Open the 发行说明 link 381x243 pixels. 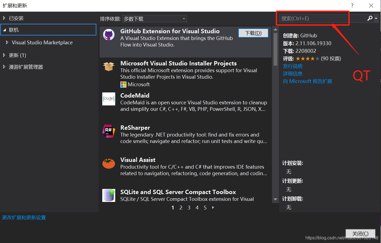292,66
